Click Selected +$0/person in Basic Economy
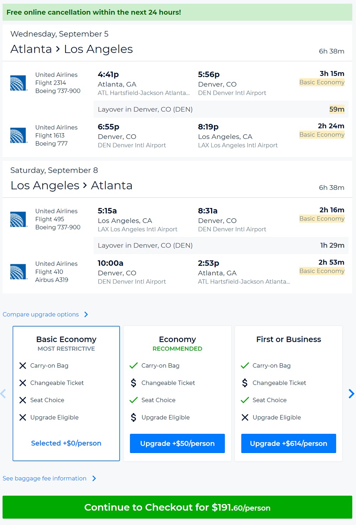Image resolution: width=356 pixels, height=525 pixels. point(66,443)
